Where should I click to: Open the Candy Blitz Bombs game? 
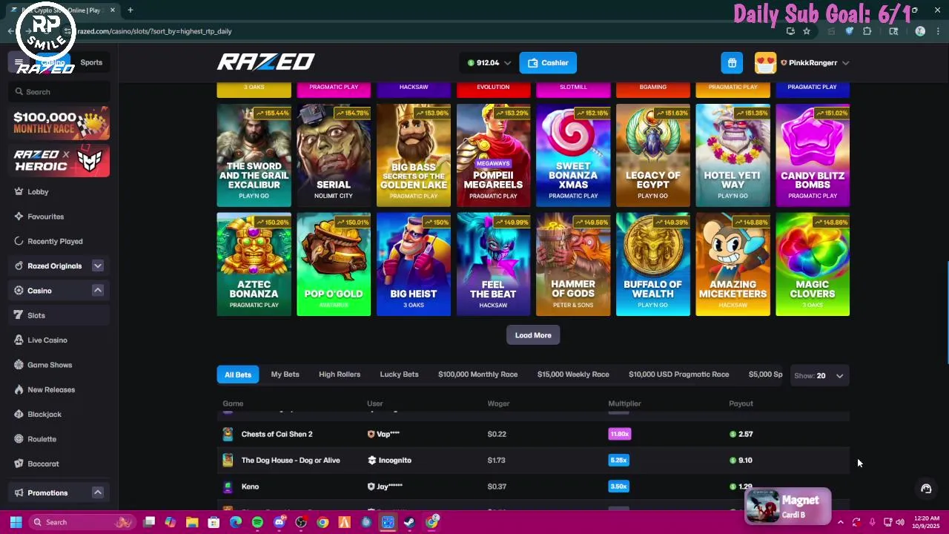[x=813, y=156]
